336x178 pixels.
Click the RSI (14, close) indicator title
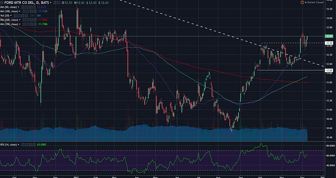click(8, 144)
